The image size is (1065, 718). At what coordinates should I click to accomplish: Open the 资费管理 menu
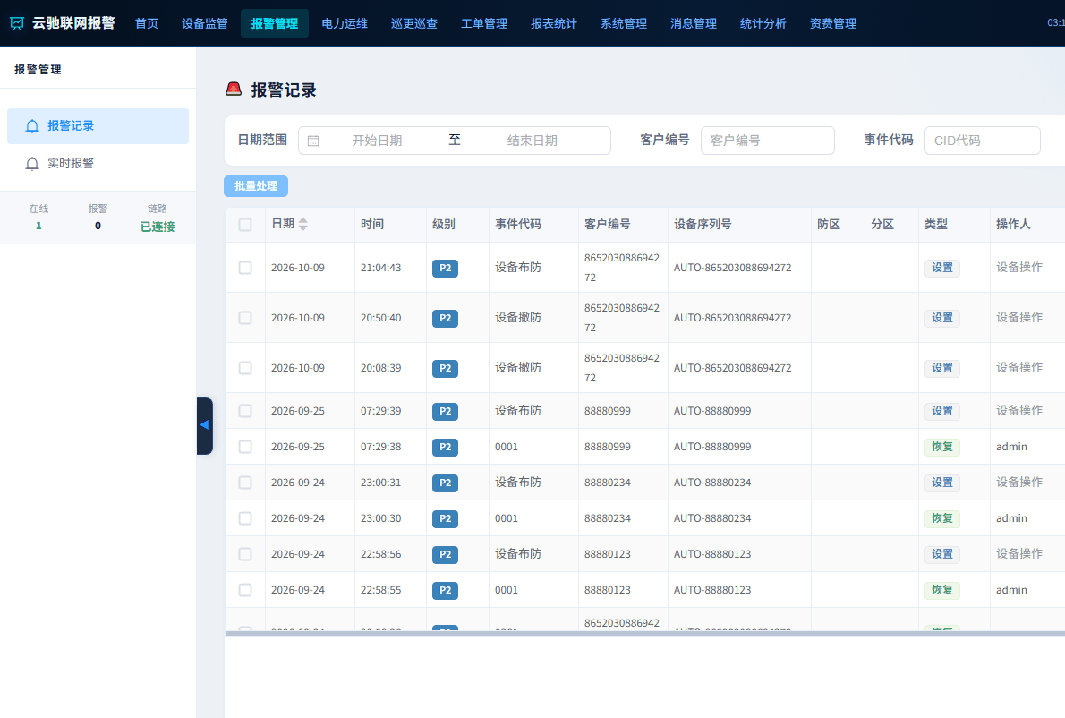pyautogui.click(x=832, y=24)
